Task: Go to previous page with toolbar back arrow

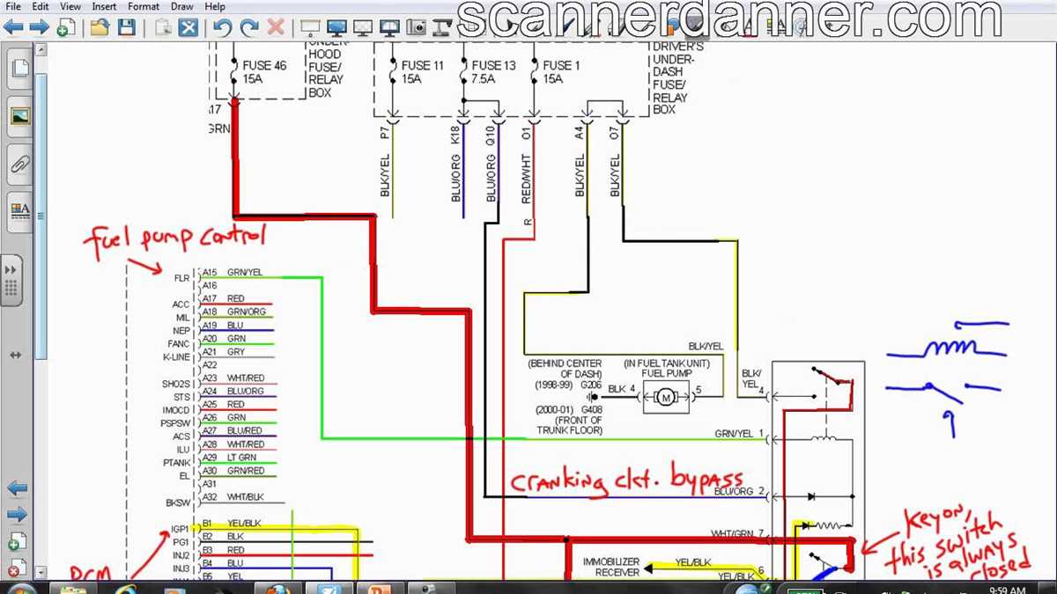Action: 13,28
